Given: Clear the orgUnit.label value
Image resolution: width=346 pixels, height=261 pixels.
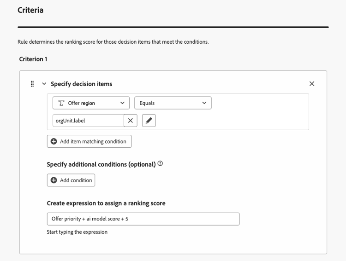Looking at the screenshot, I should click(131, 121).
